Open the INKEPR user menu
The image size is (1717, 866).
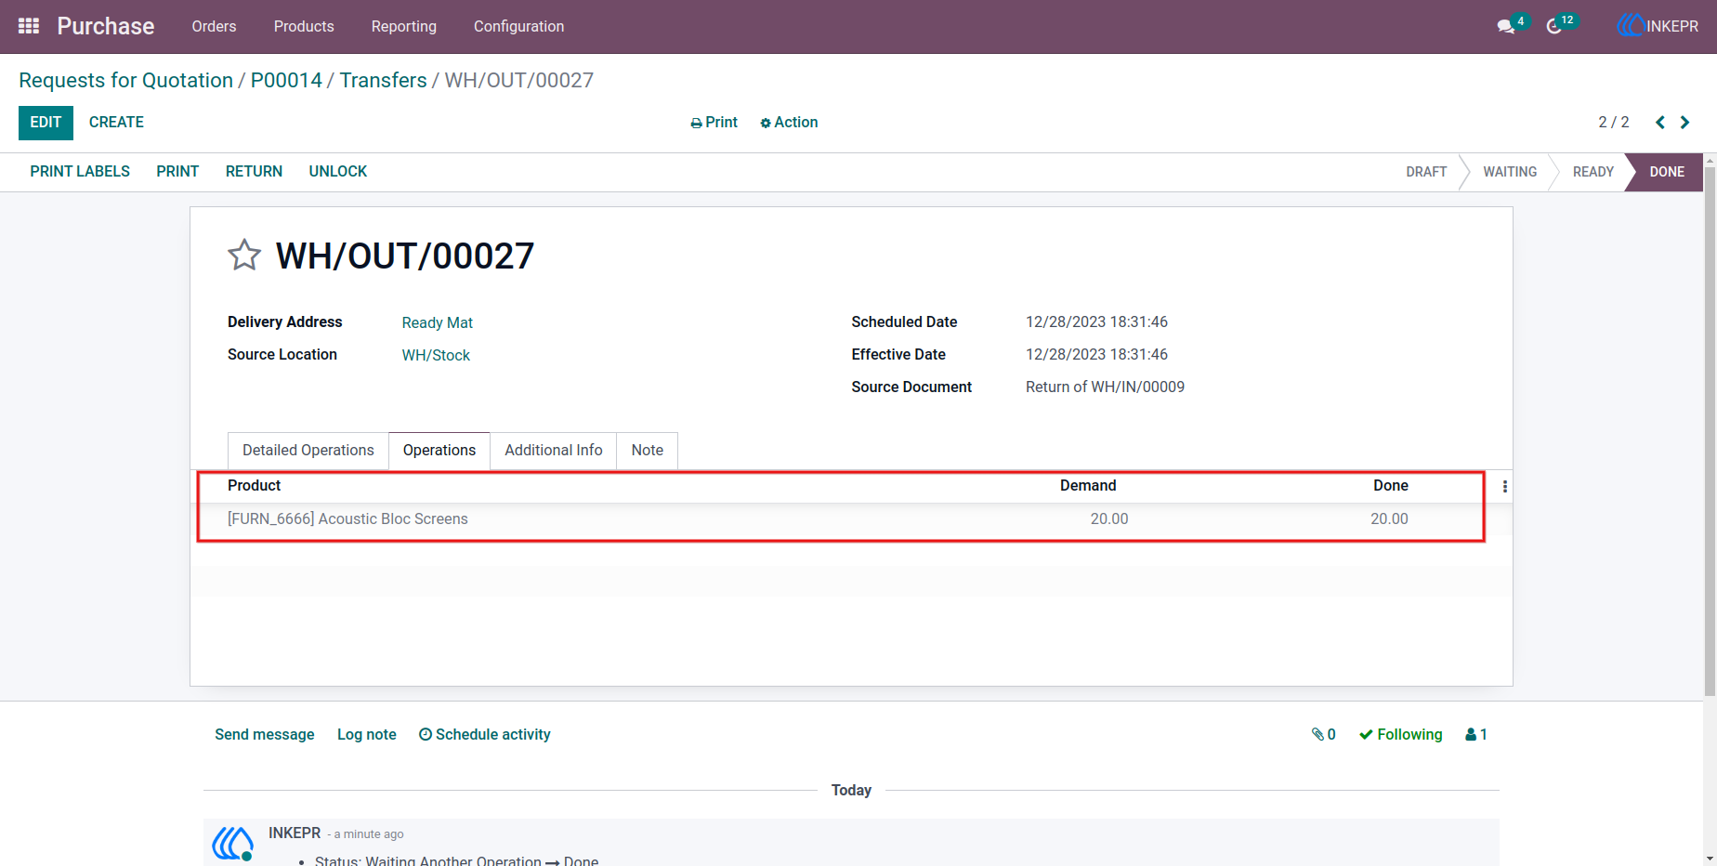(1658, 26)
